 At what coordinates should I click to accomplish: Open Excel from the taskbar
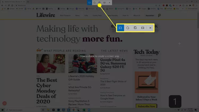coord(84,110)
